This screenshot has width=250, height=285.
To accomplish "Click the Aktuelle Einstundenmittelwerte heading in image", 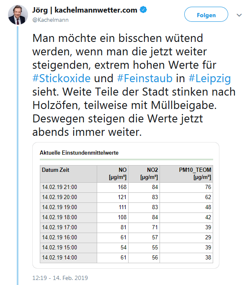I will 79,153.
